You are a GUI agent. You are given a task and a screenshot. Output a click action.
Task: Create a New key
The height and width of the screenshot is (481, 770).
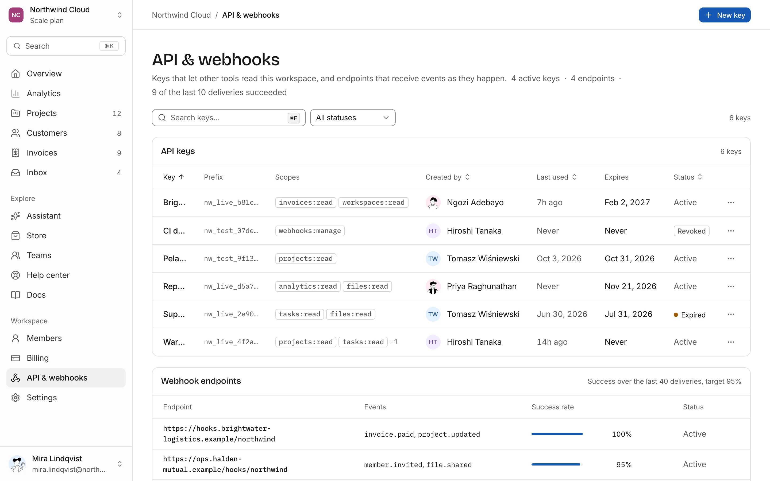click(725, 15)
